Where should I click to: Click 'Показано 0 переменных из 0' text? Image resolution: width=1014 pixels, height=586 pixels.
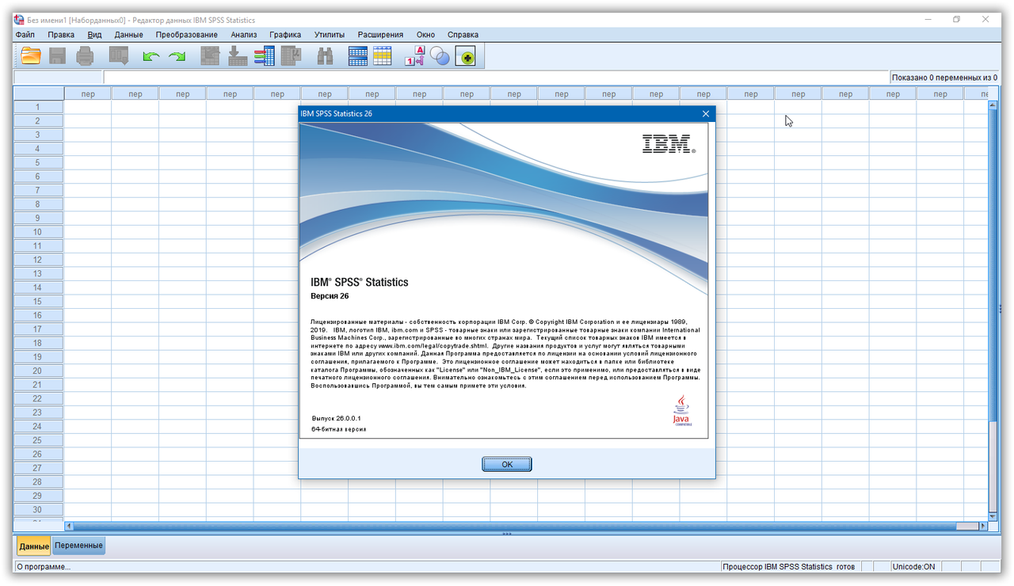point(944,78)
